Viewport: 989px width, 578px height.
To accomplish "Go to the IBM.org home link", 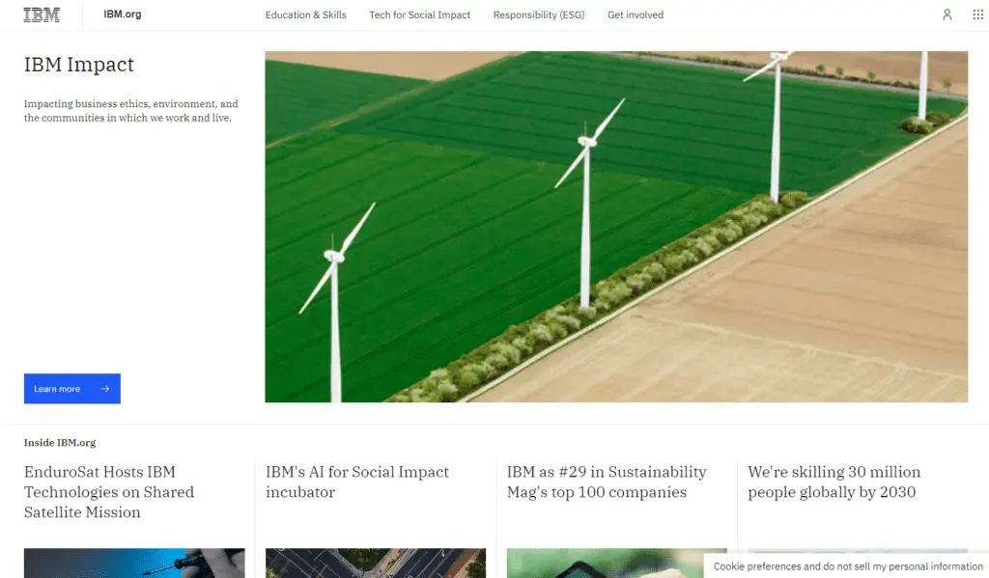I will (x=123, y=14).
